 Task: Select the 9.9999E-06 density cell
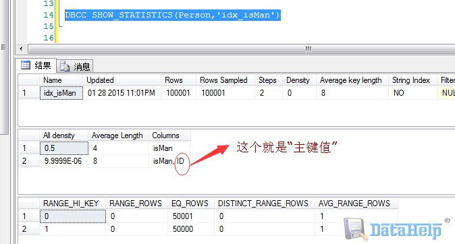pyautogui.click(x=64, y=161)
